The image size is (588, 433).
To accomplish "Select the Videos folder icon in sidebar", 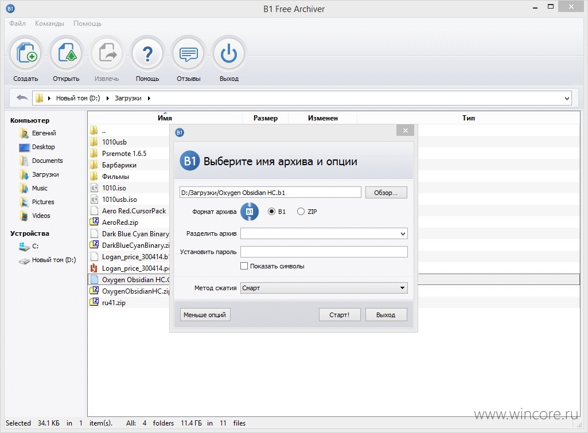I will pos(24,216).
